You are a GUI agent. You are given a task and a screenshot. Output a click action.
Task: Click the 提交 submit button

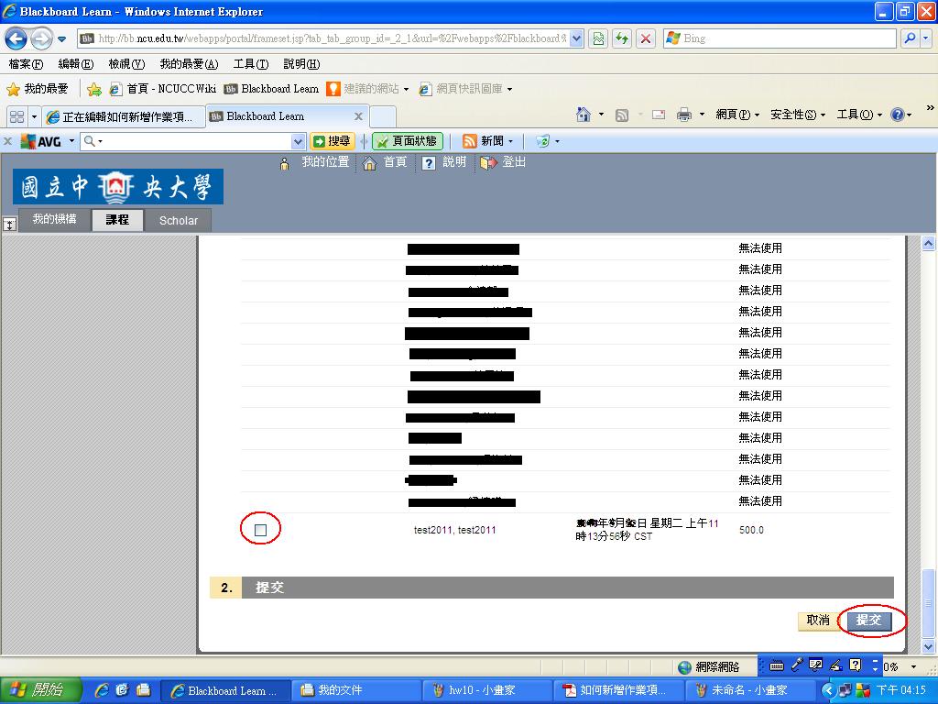click(868, 621)
